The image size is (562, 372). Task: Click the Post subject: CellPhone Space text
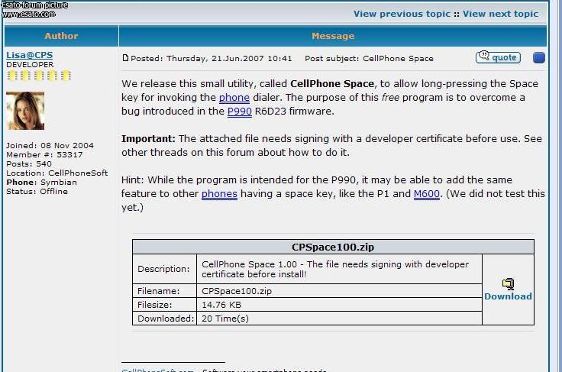click(x=369, y=58)
